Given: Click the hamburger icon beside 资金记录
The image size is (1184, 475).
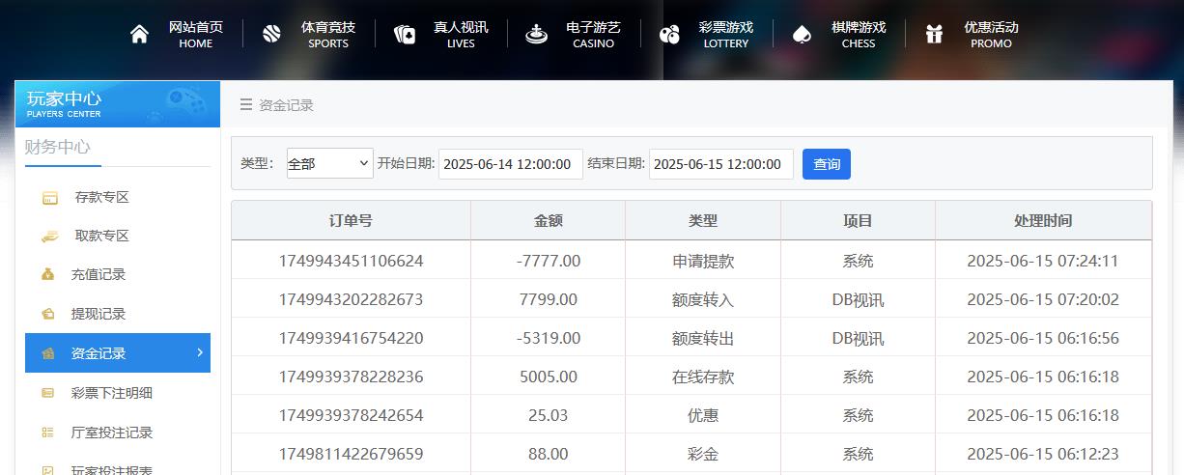Looking at the screenshot, I should (246, 104).
